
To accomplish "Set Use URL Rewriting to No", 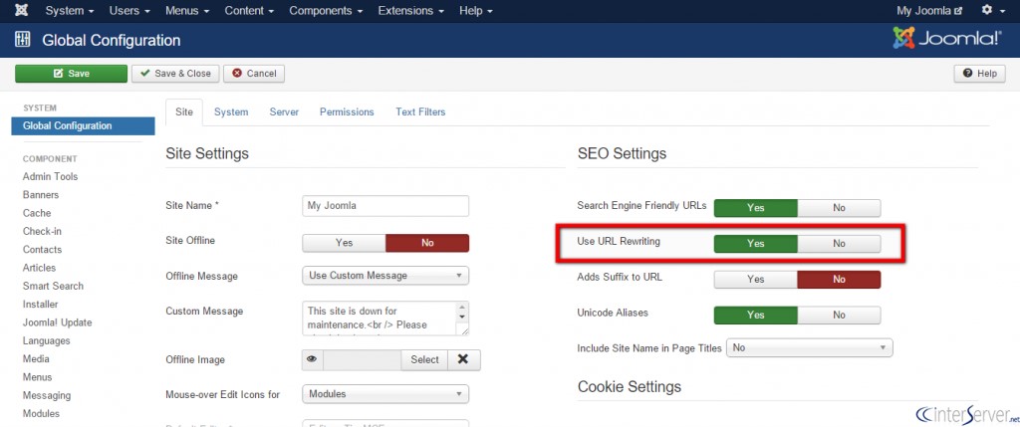I will 839,244.
